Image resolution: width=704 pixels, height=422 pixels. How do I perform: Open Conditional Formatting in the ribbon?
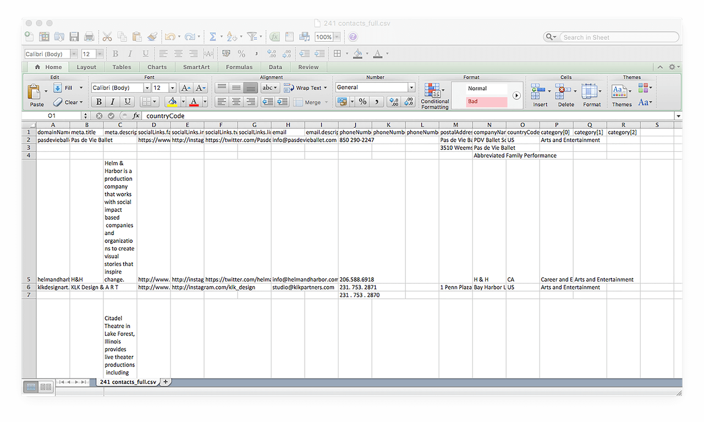point(435,96)
